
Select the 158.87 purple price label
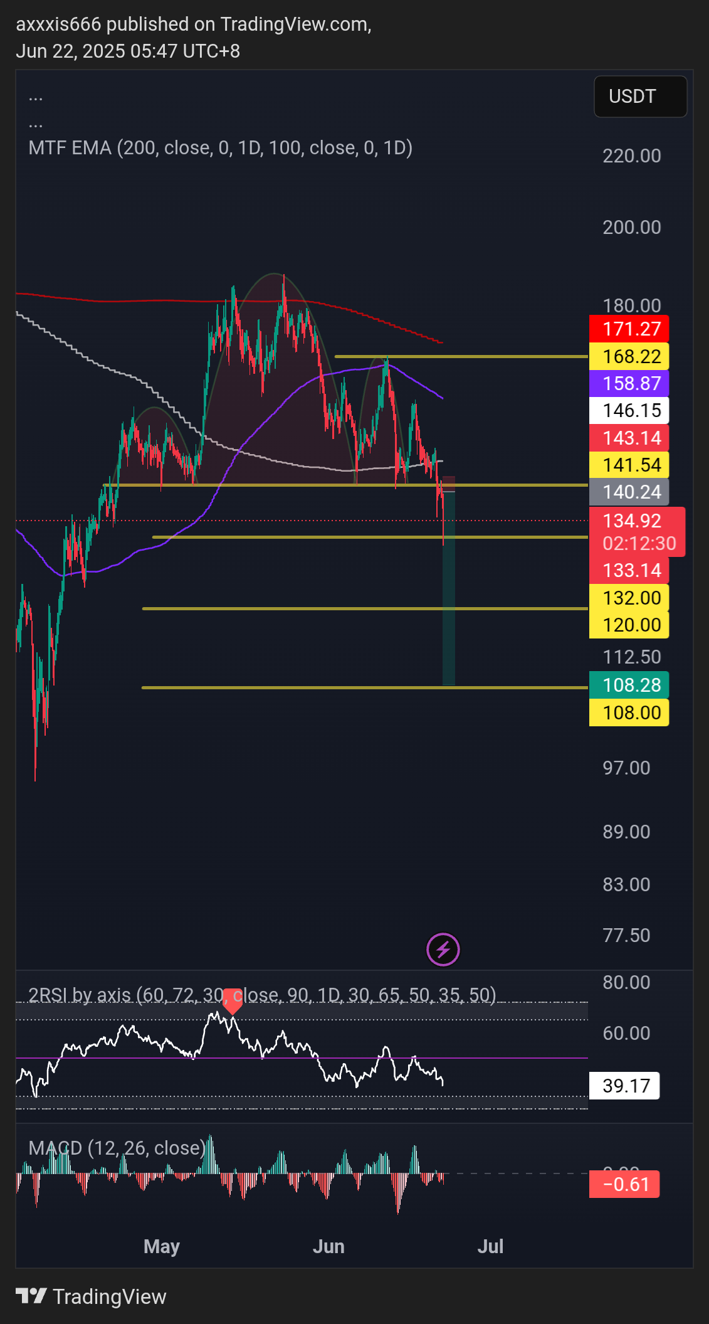pos(629,383)
